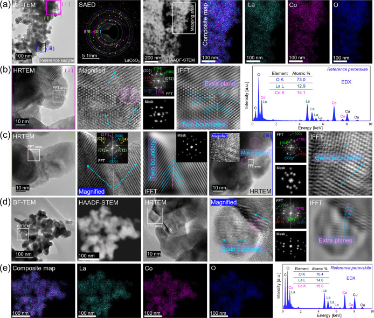Click the 'O' elemental map in panel (e)
374x318 pixels.
[241, 291]
